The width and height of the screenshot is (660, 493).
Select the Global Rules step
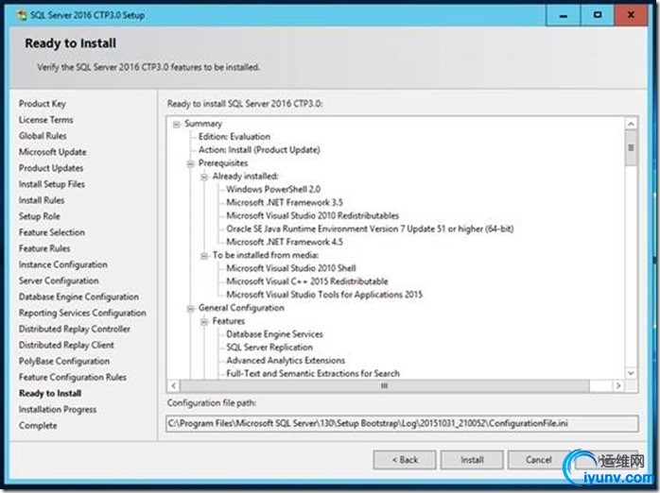(43, 136)
